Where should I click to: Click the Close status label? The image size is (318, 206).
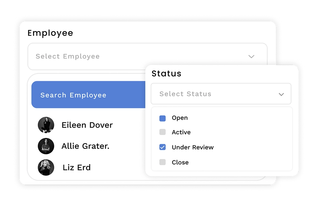pos(180,162)
